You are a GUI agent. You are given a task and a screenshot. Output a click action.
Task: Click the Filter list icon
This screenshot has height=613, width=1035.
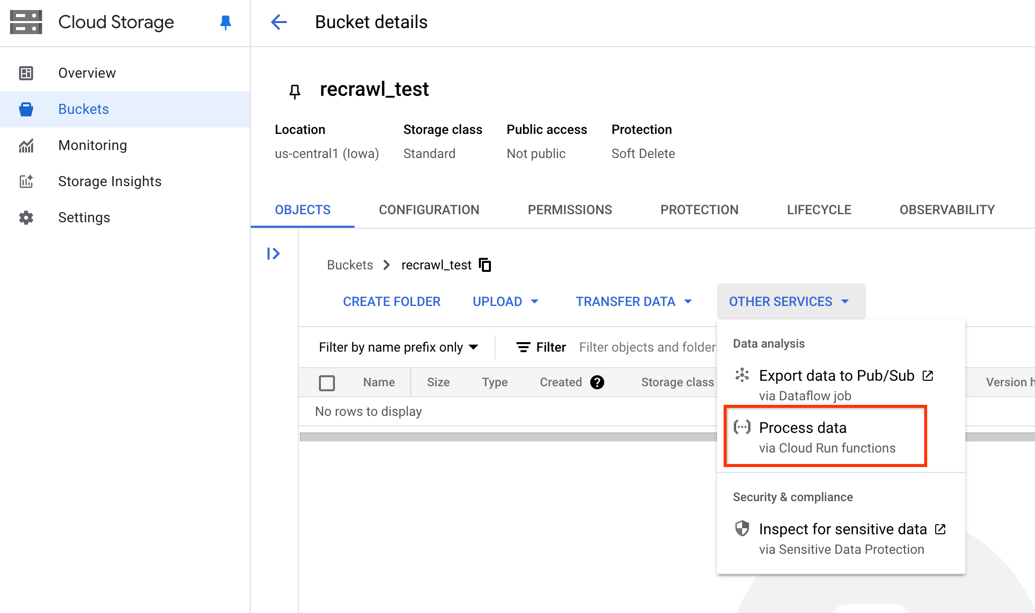tap(524, 347)
